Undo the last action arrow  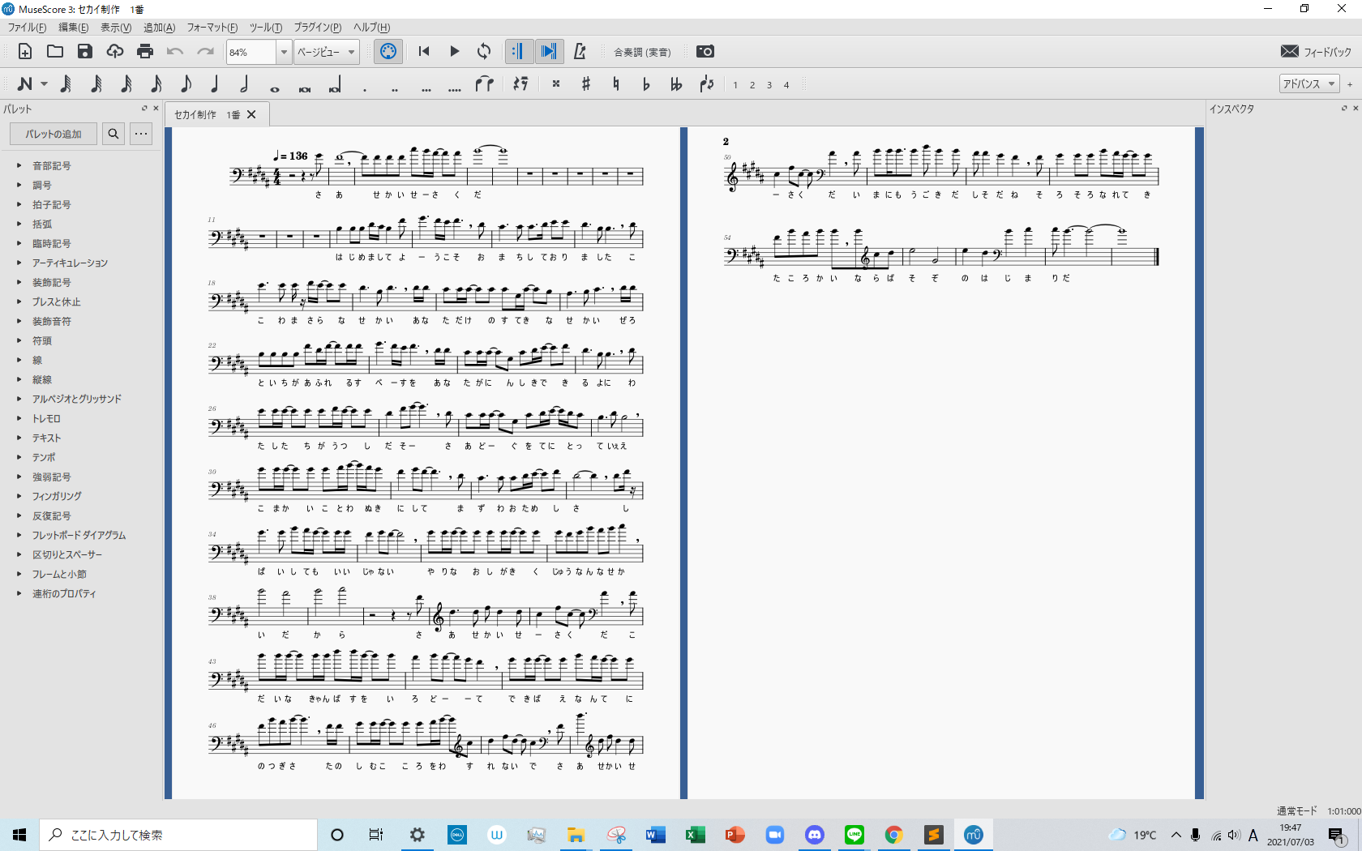point(175,52)
